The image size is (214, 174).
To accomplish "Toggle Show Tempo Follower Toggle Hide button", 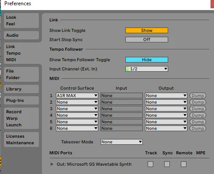I will [147, 59].
